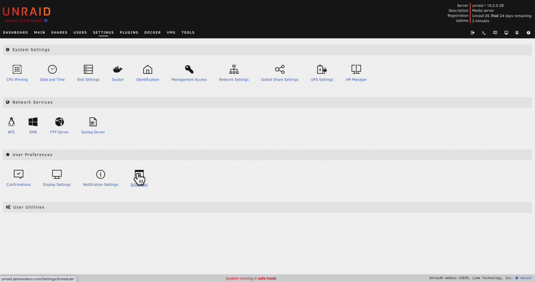535x282 pixels.
Task: Open Identification settings
Action: 148,73
